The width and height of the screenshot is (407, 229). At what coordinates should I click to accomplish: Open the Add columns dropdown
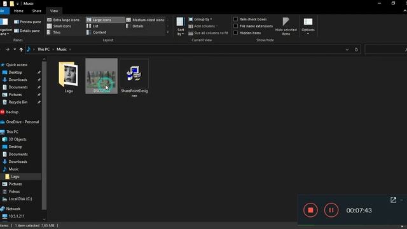pyautogui.click(x=203, y=26)
